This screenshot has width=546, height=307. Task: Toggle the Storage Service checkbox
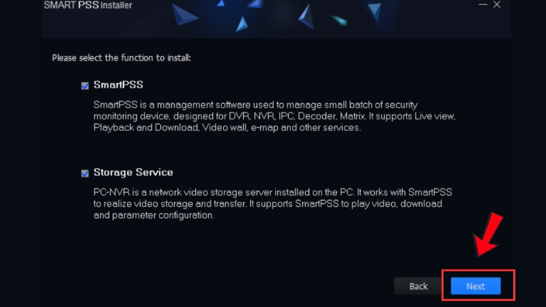[85, 173]
